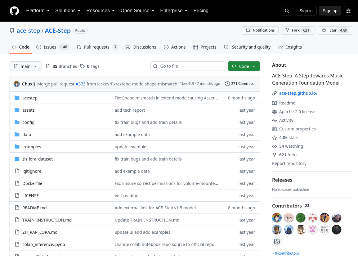Click the Sign in button
The image size is (358, 256).
pos(306,11)
